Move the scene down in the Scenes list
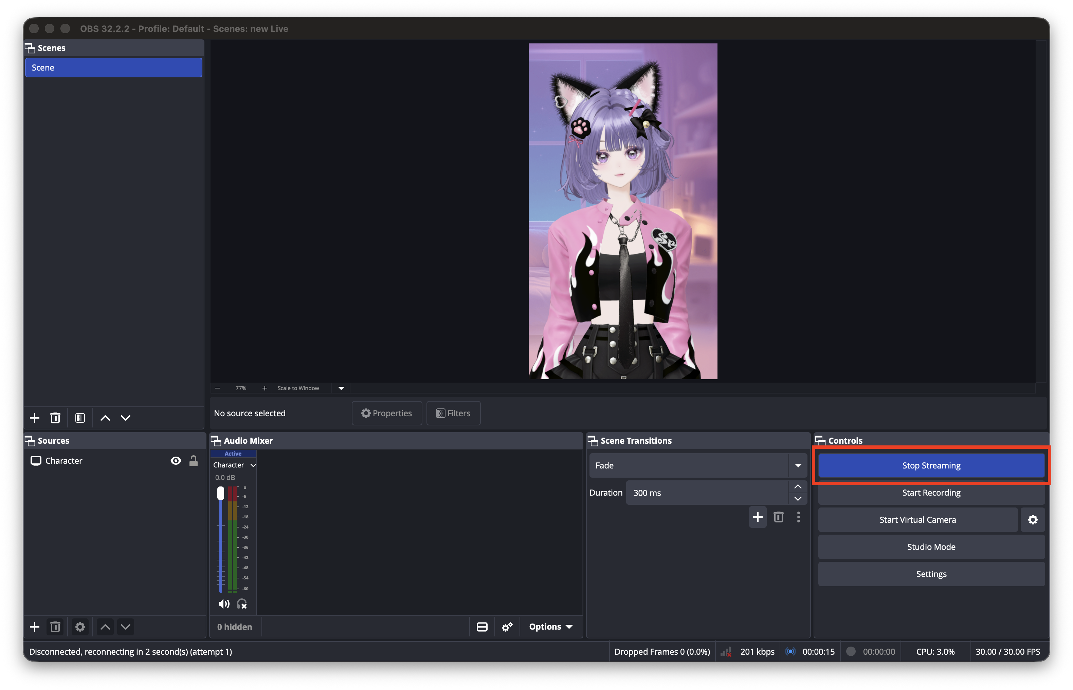1073x690 pixels. tap(126, 418)
